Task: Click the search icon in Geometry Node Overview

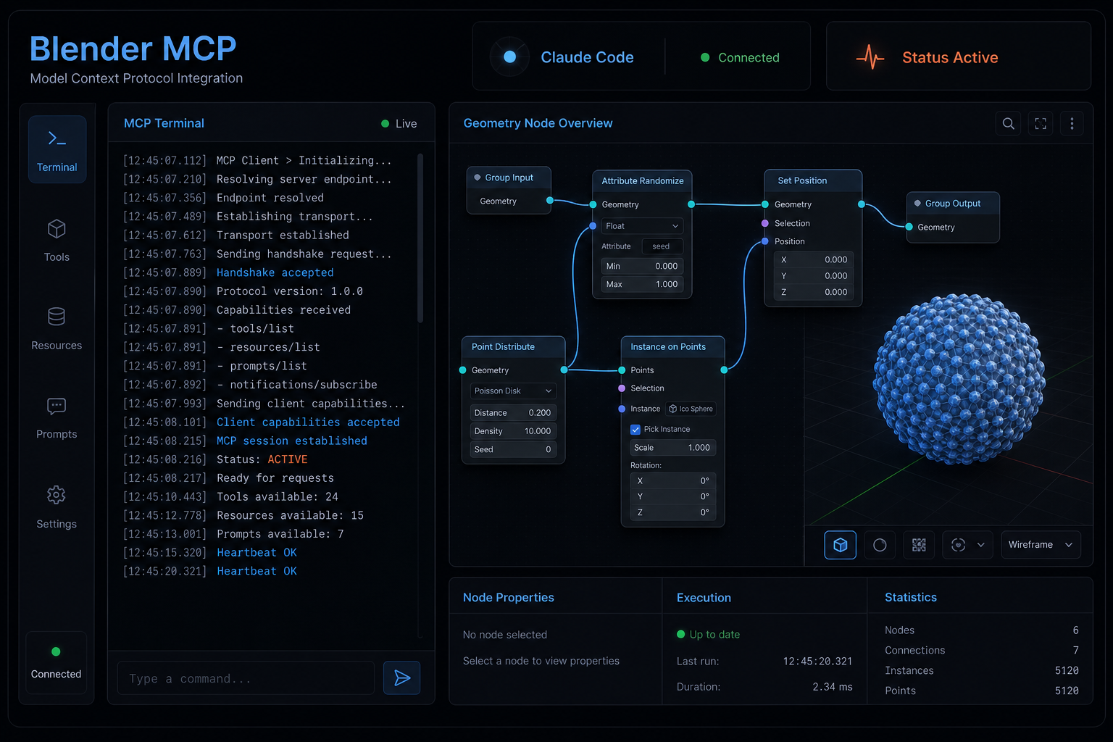Action: click(1008, 124)
